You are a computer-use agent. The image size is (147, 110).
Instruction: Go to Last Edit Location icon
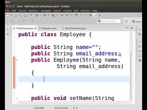(24, 21)
